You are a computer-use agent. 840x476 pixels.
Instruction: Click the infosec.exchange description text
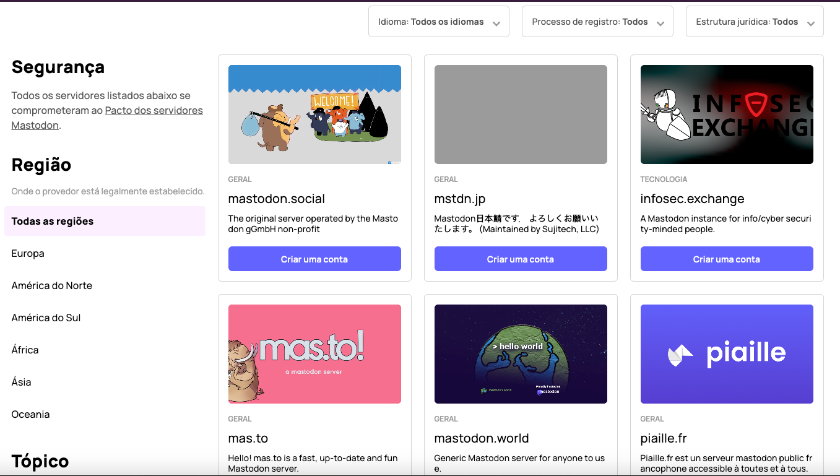(725, 223)
